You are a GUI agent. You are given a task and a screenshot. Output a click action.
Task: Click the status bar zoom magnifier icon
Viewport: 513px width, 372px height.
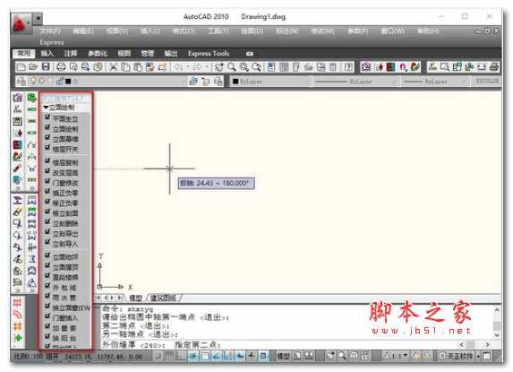342,356
